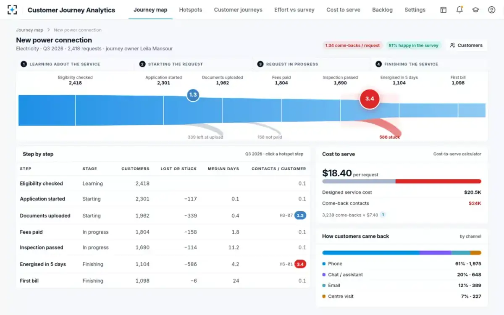Click the Lost or stuck column header

(x=178, y=169)
